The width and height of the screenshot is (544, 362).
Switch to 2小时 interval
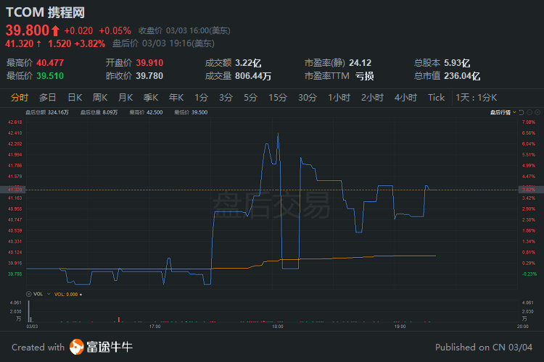pyautogui.click(x=372, y=98)
